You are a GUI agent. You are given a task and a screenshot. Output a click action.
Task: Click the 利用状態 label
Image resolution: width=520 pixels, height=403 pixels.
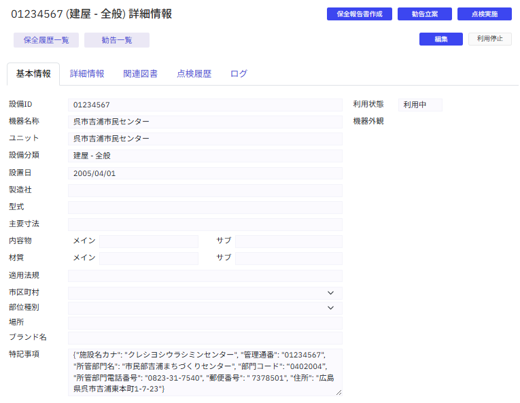click(x=368, y=104)
